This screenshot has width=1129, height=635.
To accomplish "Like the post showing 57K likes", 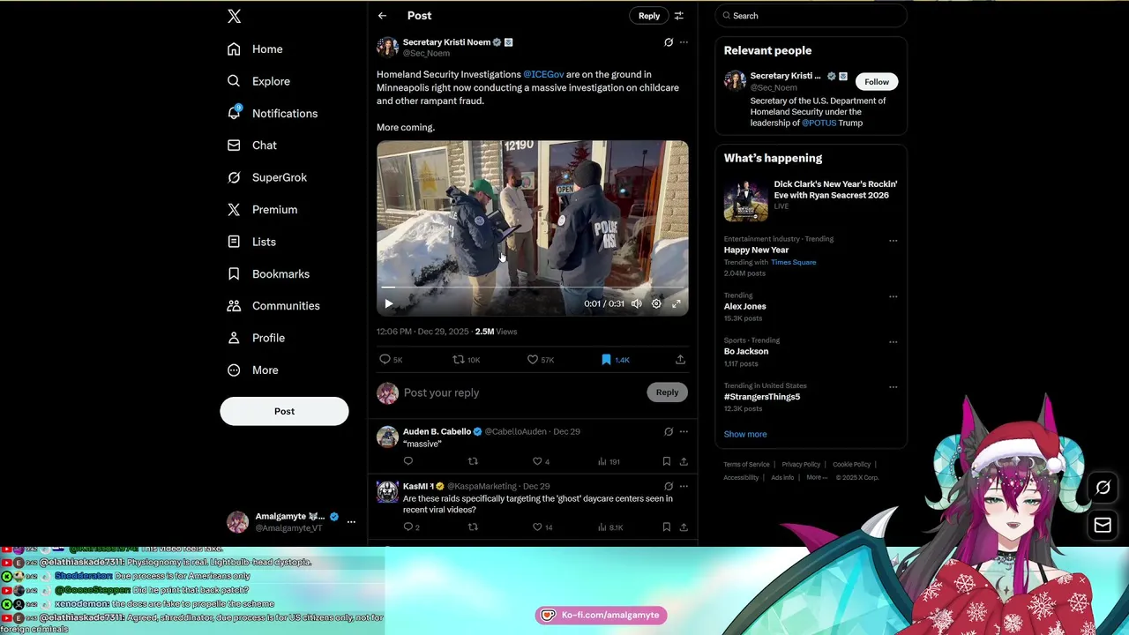I will 540,360.
